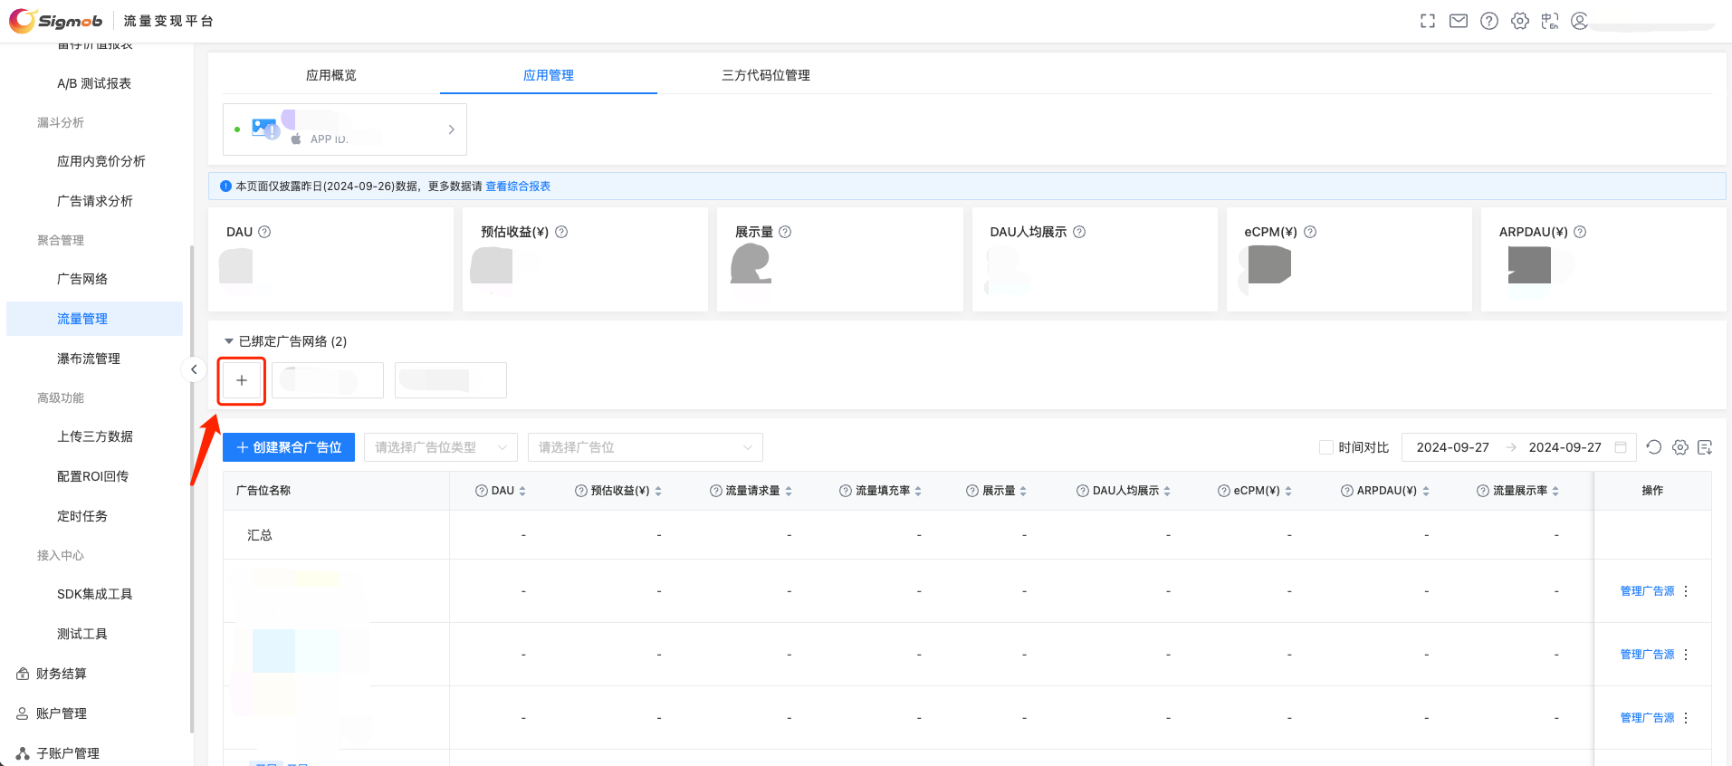Show DAU card help tooltip icon
1732x766 pixels.
[264, 232]
